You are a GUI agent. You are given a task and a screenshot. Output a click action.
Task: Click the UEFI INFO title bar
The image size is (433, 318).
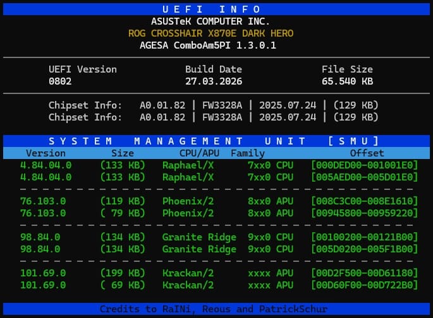pyautogui.click(x=216, y=9)
